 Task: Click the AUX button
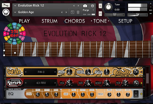[x=151, y=10]
